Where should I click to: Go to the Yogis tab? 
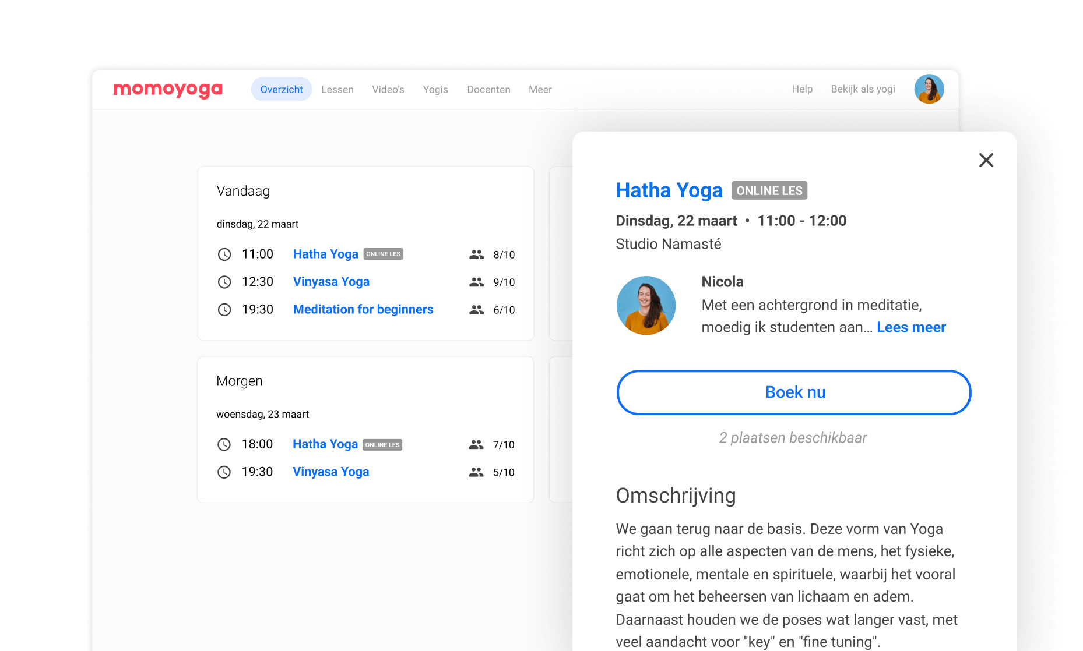[435, 90]
